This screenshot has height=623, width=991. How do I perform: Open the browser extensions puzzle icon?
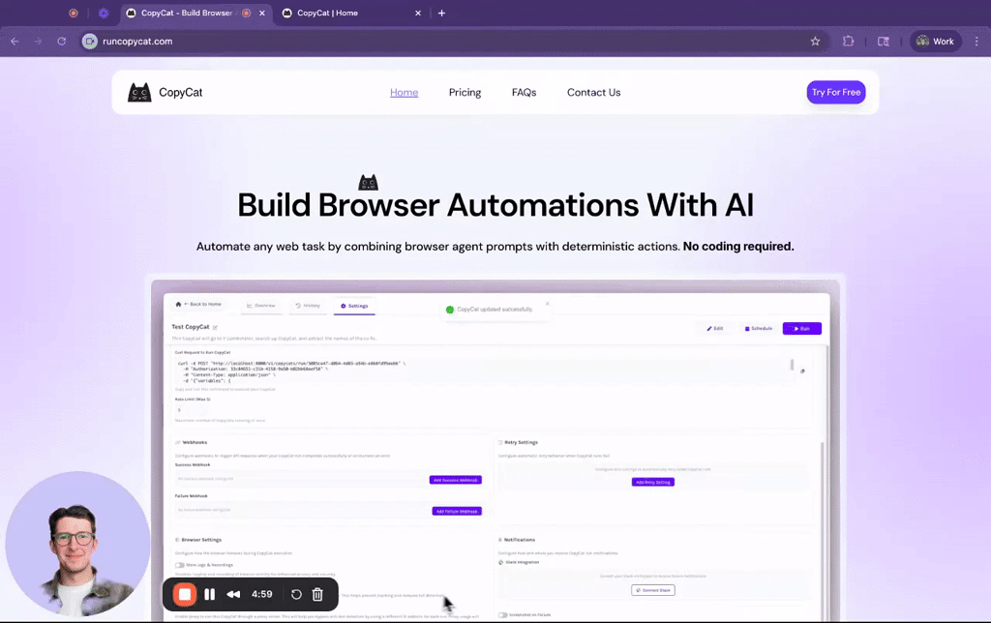(x=848, y=41)
